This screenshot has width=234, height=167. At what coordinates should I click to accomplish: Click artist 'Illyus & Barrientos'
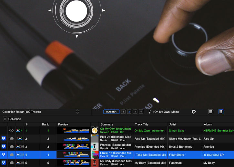(180, 147)
